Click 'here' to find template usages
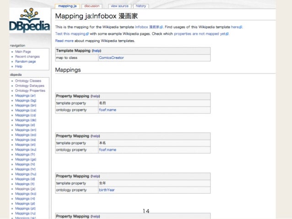292x219 pixels. pyautogui.click(x=235, y=27)
